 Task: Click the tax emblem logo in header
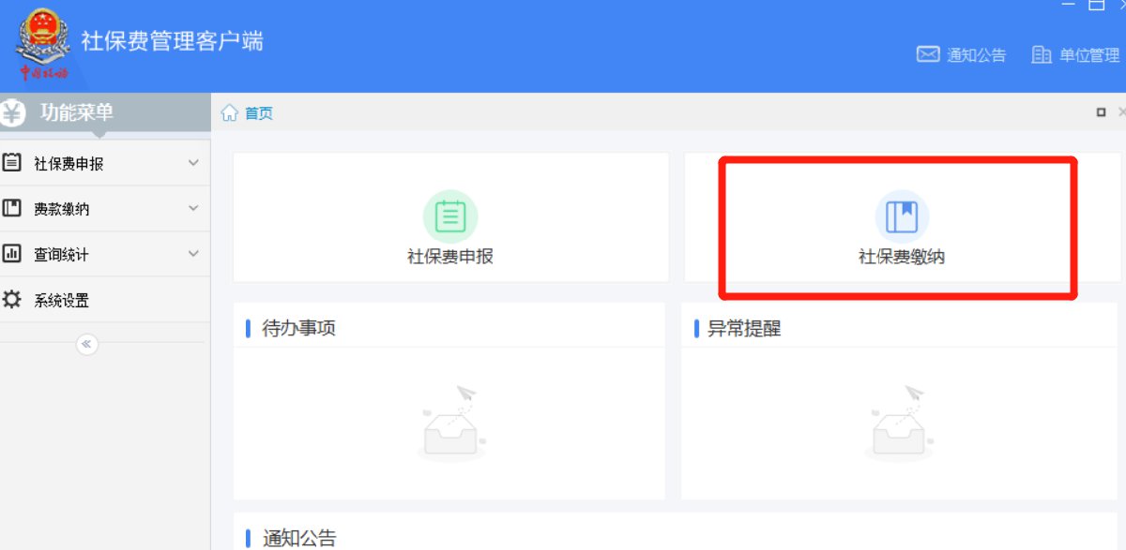coord(44,44)
